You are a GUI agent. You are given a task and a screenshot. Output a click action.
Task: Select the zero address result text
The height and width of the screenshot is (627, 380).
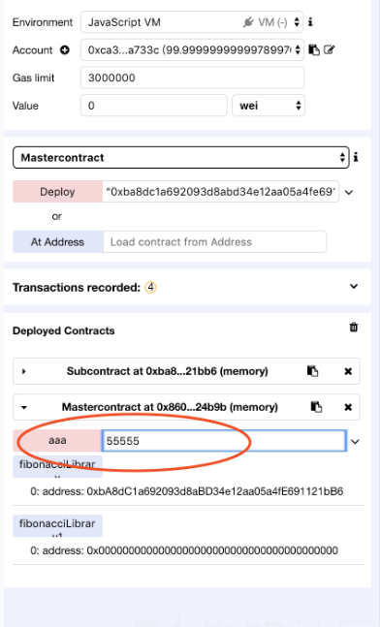(x=212, y=550)
